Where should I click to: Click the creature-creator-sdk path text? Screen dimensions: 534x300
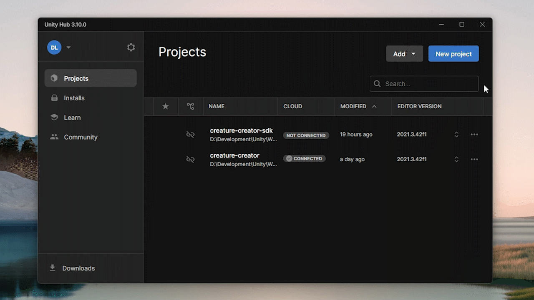click(243, 139)
